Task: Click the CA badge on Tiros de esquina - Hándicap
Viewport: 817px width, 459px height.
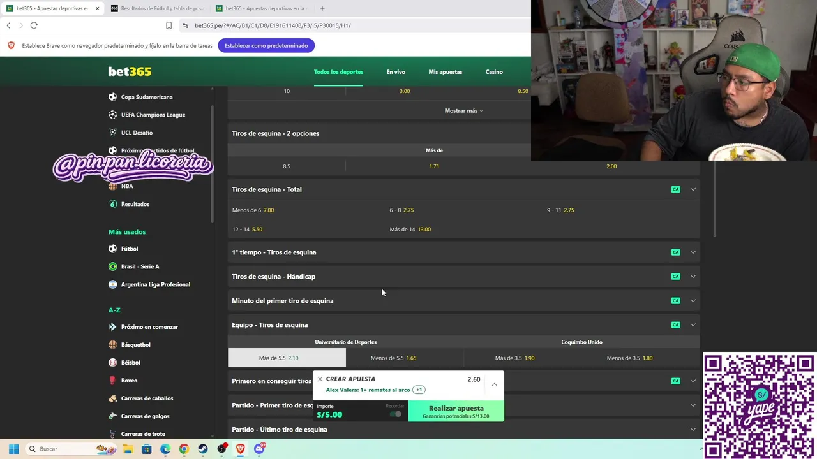Action: [x=675, y=277]
